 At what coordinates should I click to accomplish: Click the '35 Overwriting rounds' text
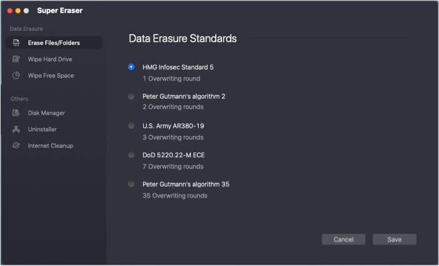point(175,196)
